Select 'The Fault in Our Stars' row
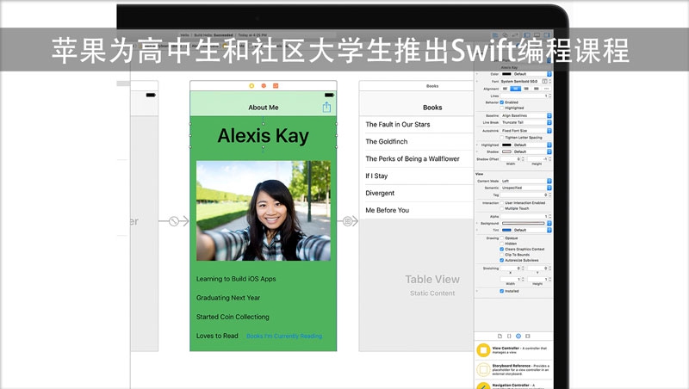 click(x=416, y=125)
